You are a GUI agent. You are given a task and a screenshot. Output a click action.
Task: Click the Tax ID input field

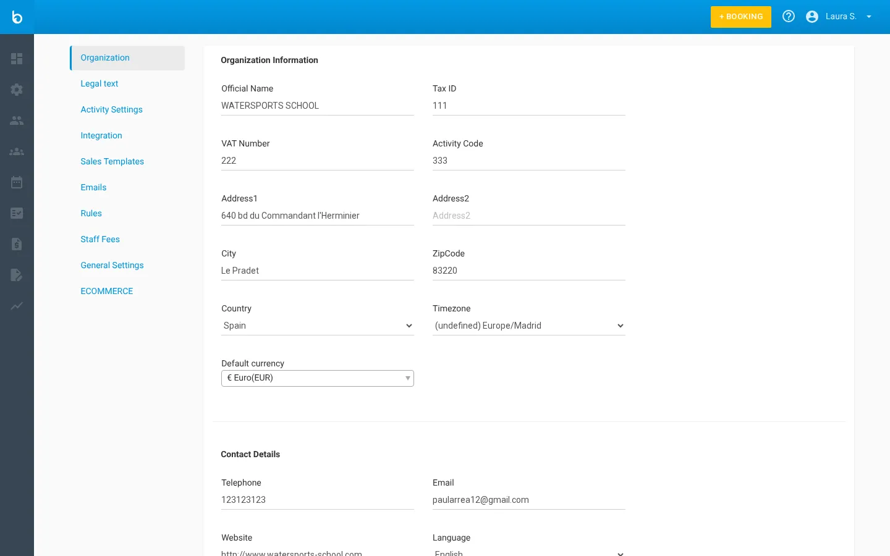point(528,105)
